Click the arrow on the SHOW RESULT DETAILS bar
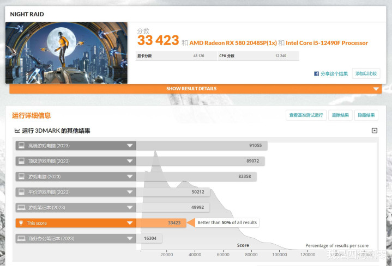The height and width of the screenshot is (266, 392). (376, 89)
